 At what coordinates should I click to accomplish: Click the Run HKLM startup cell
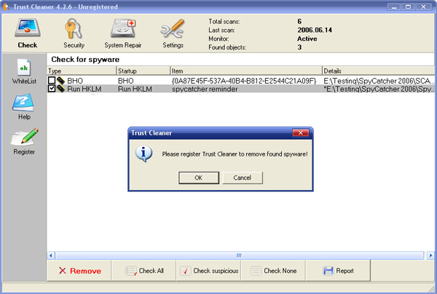135,89
